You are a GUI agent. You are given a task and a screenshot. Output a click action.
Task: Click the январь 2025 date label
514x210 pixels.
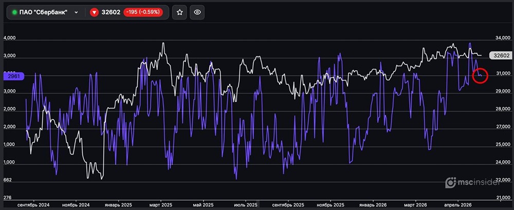tap(118, 205)
